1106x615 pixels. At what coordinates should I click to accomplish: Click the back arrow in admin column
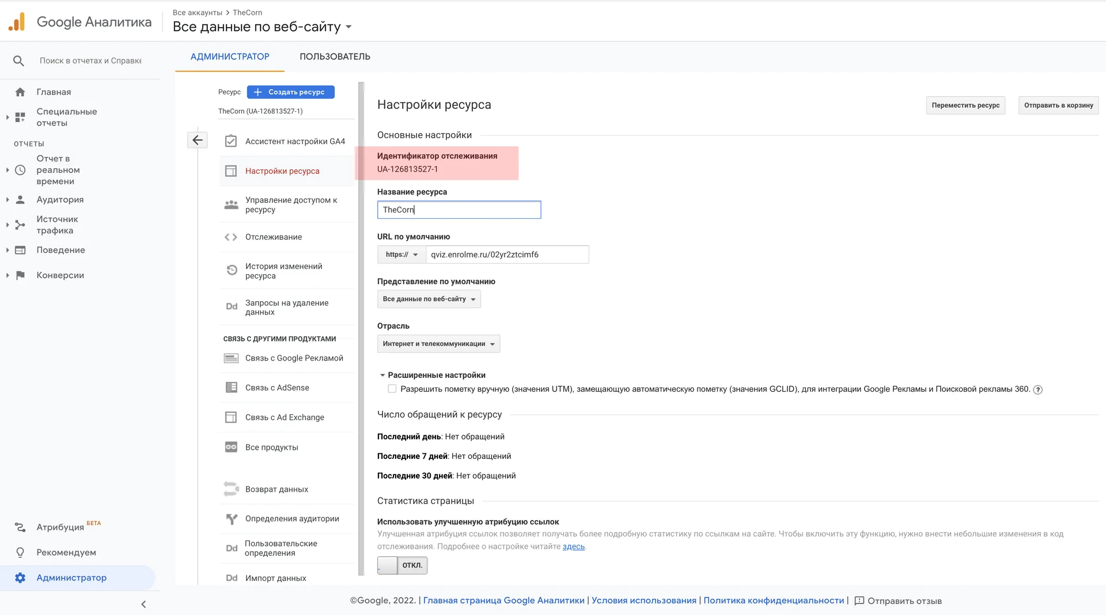(198, 140)
